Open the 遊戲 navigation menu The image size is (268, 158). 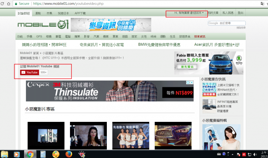click(125, 37)
